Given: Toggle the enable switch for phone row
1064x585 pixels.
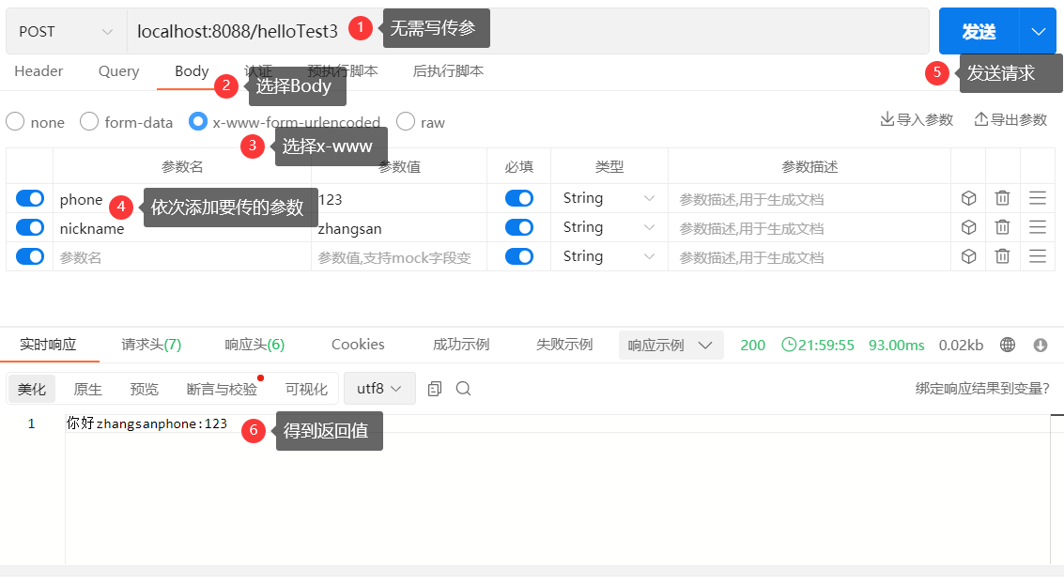Looking at the screenshot, I should click(x=30, y=198).
